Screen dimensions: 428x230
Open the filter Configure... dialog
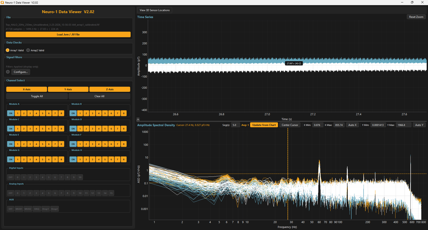click(x=21, y=72)
